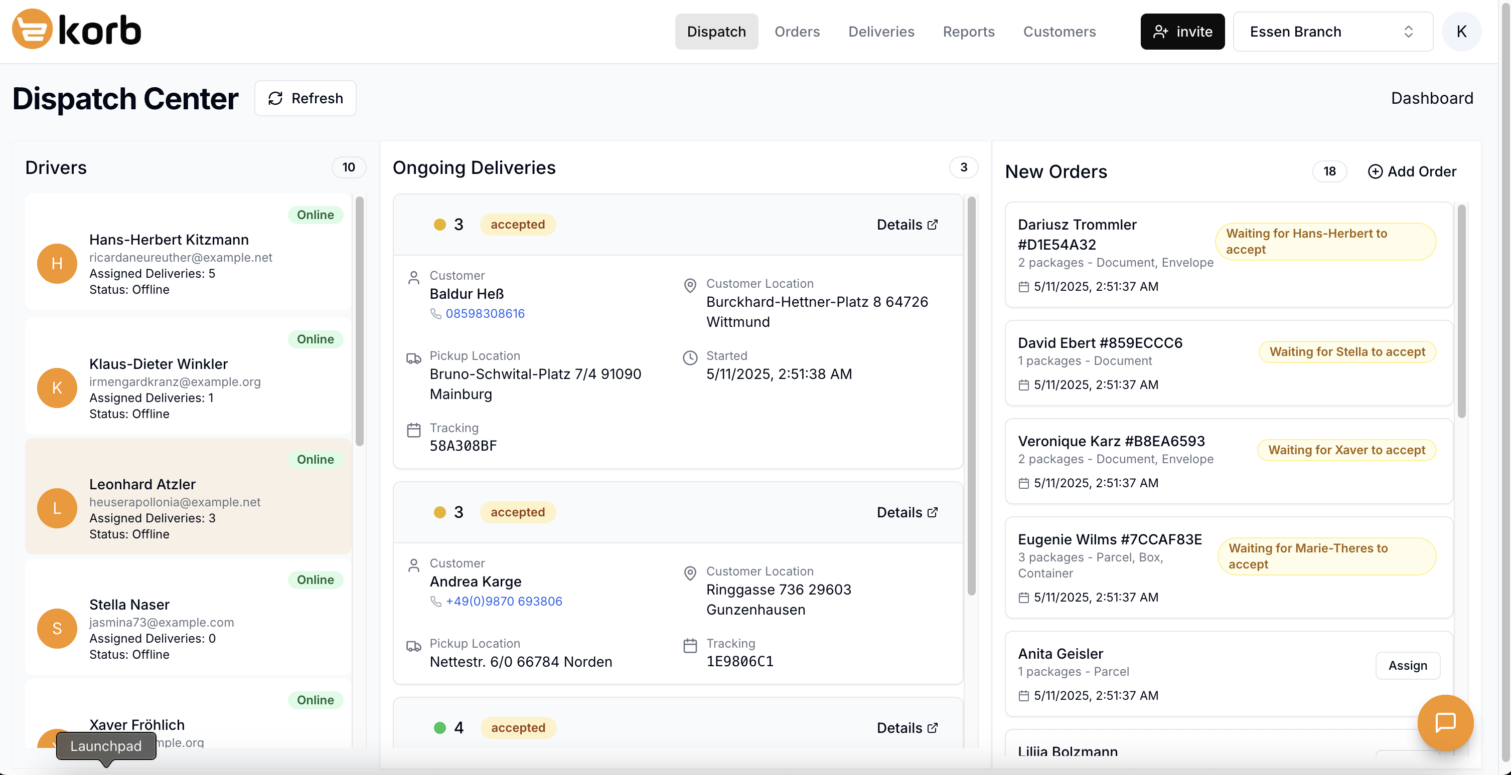The height and width of the screenshot is (775, 1511).
Task: Click person icon beside customer Baldur Heß
Action: (x=413, y=277)
